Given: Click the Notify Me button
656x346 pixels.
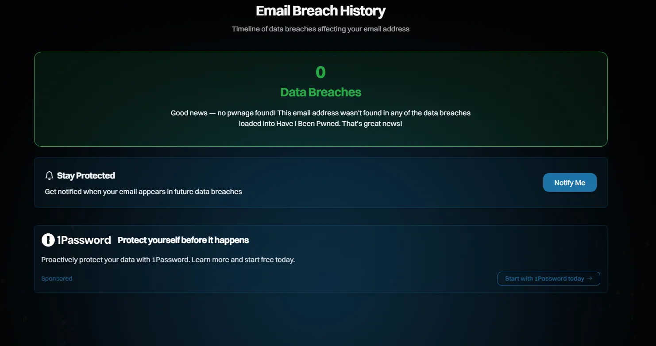Looking at the screenshot, I should coord(570,183).
